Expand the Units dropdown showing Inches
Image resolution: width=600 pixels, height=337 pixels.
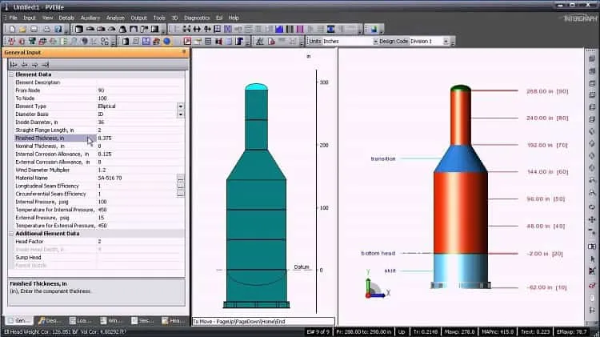[x=375, y=41]
